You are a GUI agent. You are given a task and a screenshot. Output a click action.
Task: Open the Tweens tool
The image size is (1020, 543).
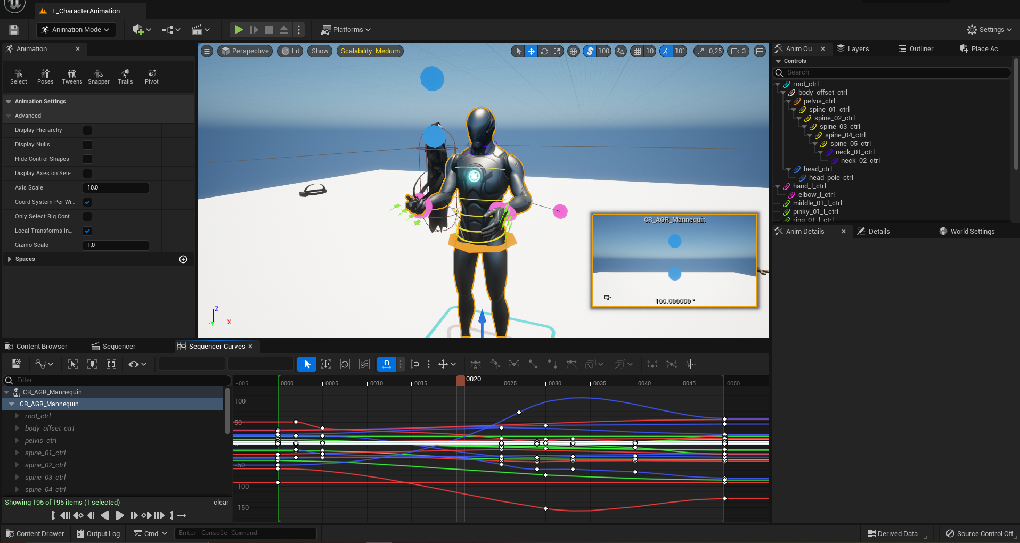tap(72, 77)
